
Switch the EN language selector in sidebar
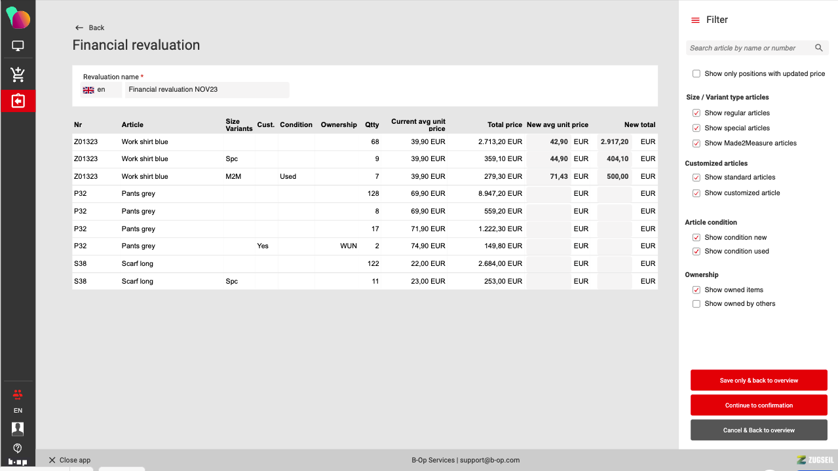(x=18, y=411)
